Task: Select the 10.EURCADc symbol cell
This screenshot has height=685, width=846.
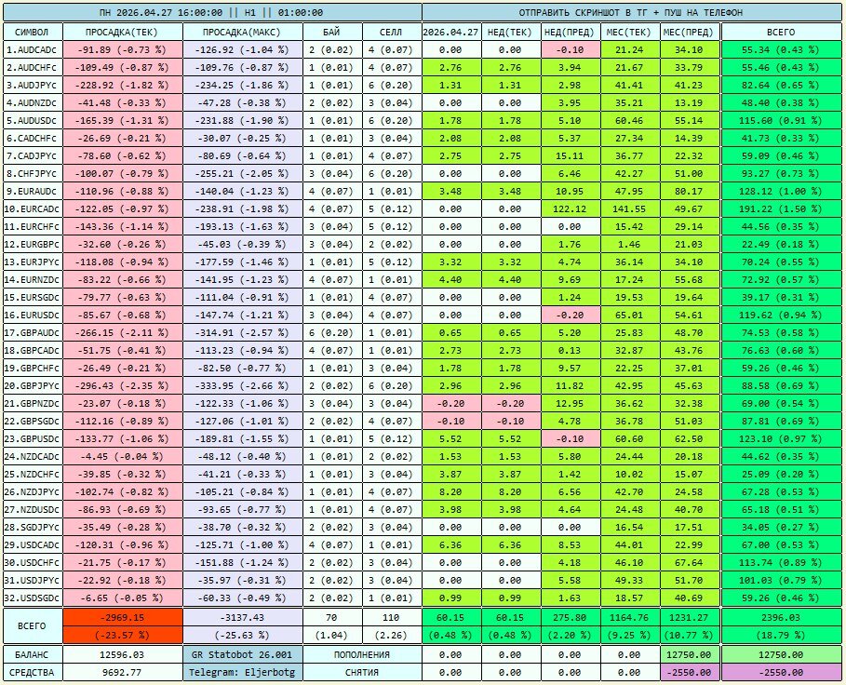Action: (x=33, y=208)
